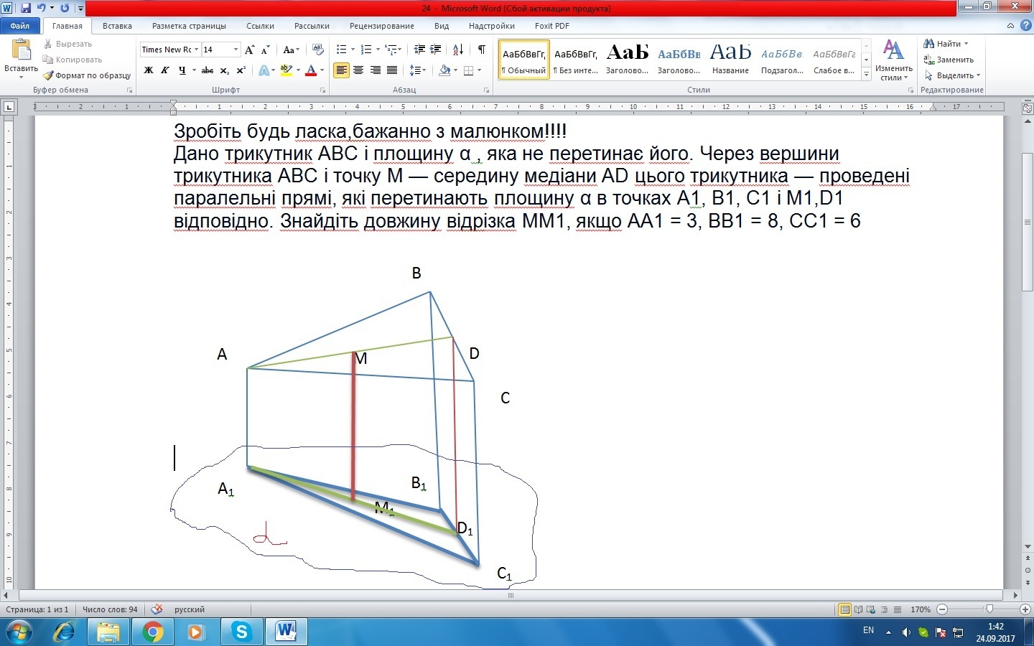Screen dimensions: 1034x646
Task: Open the Рецензирование tab
Action: click(x=381, y=26)
